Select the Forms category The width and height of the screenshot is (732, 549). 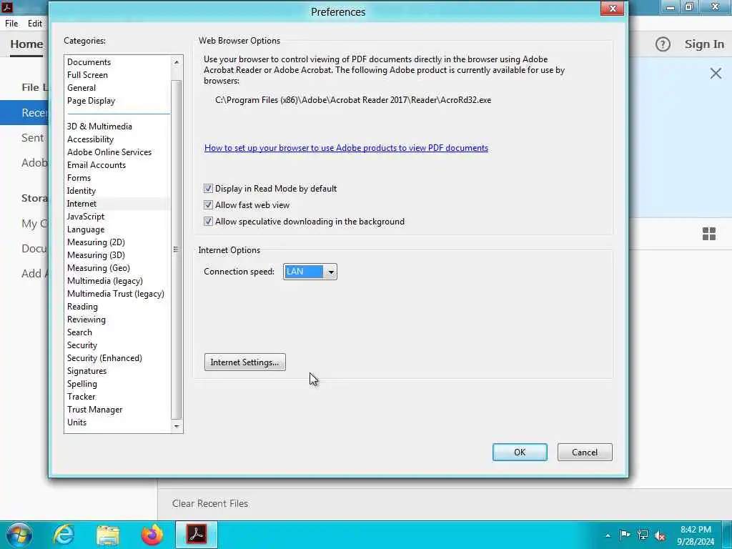click(x=79, y=178)
